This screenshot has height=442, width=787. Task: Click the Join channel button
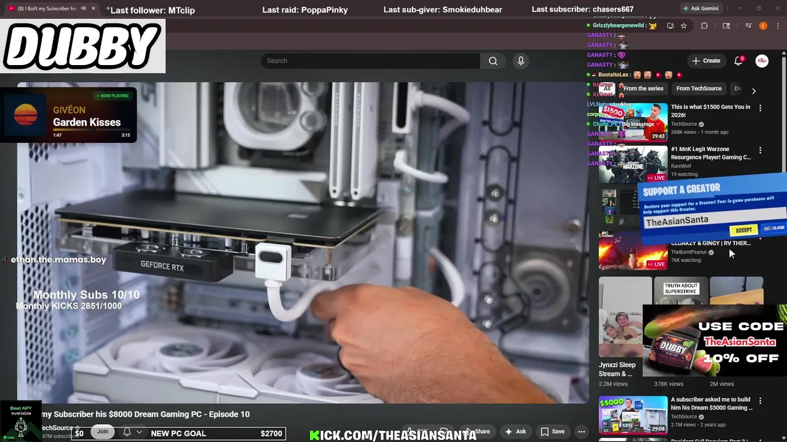click(x=103, y=432)
